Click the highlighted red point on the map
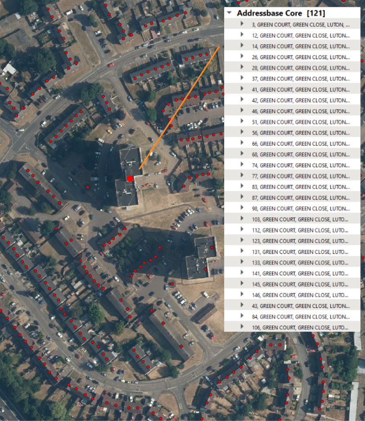The image size is (365, 421). 130,178
